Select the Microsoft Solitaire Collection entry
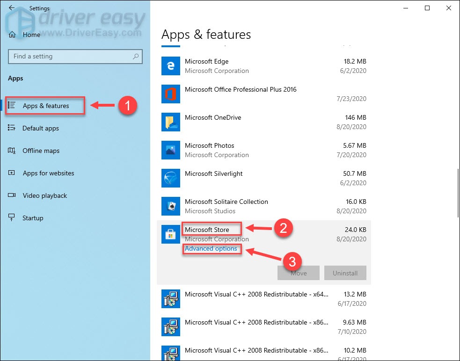Image resolution: width=460 pixels, height=361 pixels. click(264, 206)
